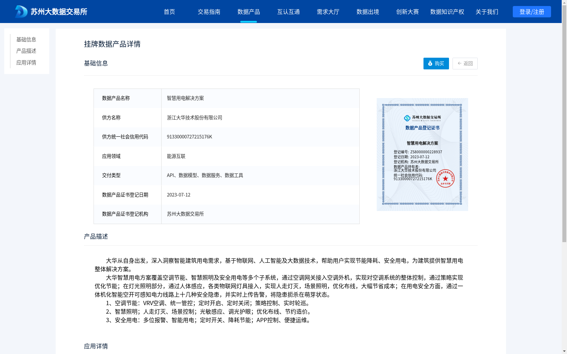Click the 数据产品名称 label cell
This screenshot has height=354, width=567.
point(128,98)
